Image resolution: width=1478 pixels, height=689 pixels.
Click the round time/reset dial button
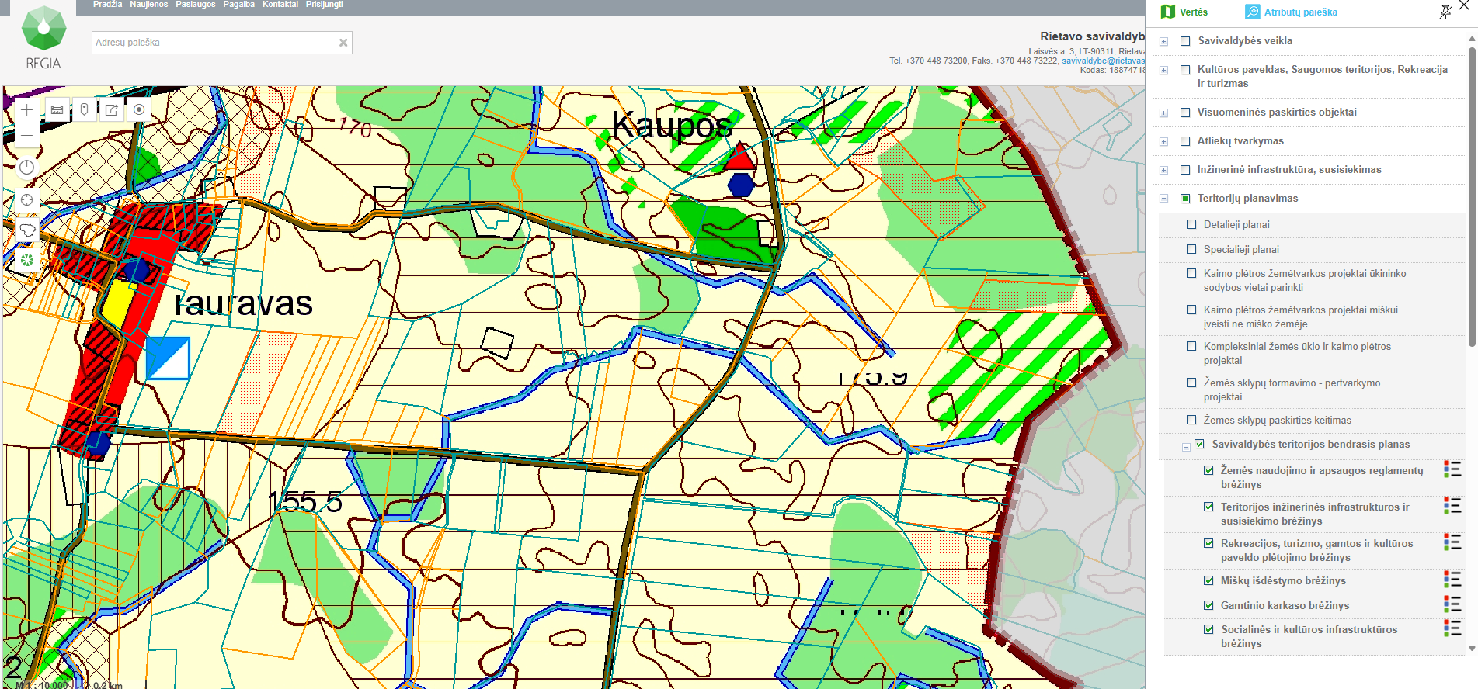click(x=26, y=168)
